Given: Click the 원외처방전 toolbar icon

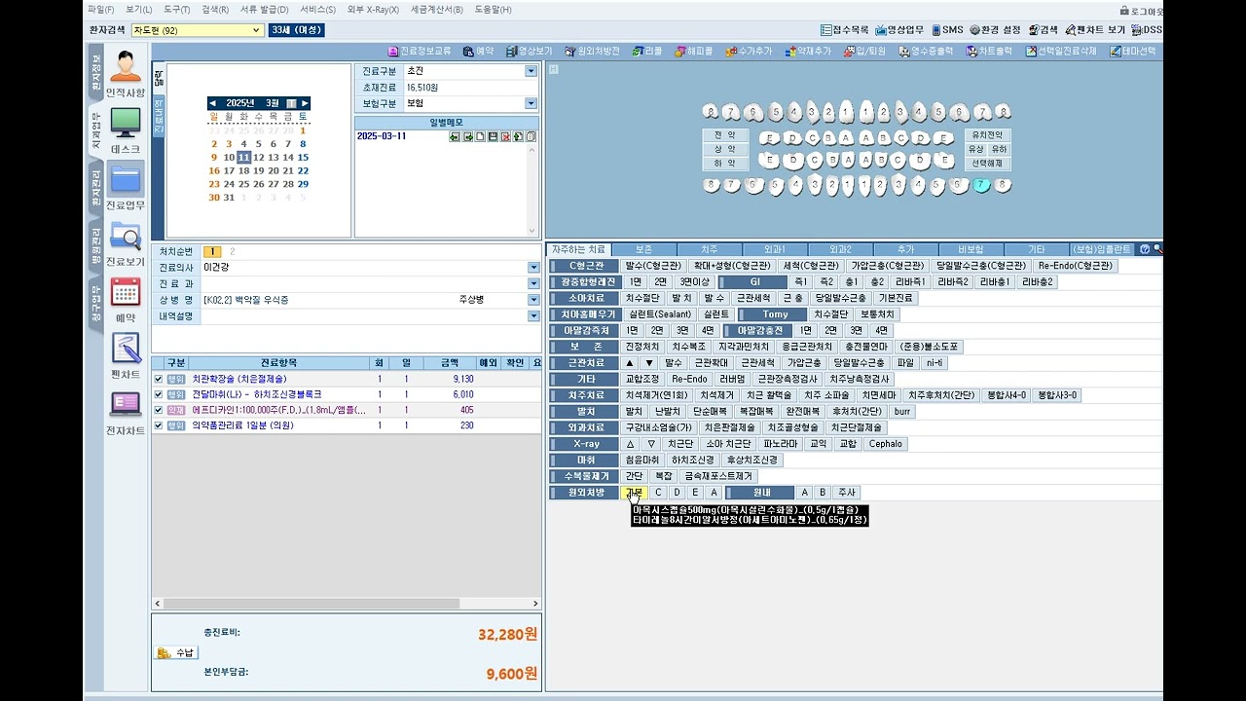Looking at the screenshot, I should click(592, 51).
